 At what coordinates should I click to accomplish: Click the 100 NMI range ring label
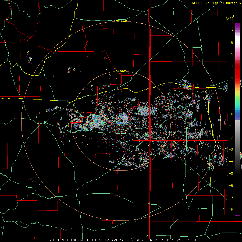(121, 21)
